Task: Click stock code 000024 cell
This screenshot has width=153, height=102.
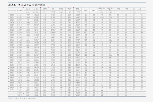Action: (x=12, y=18)
